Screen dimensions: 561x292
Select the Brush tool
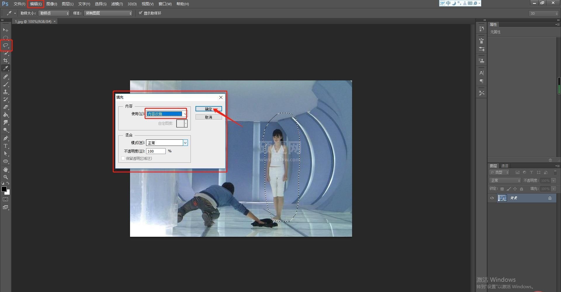tap(6, 84)
